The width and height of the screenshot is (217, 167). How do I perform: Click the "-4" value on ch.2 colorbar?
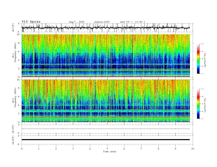(202, 96)
